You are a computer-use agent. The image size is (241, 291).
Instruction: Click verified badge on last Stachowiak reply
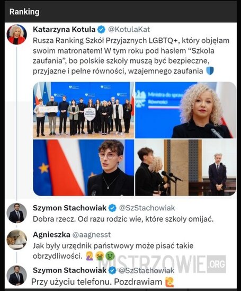pyautogui.click(x=112, y=270)
